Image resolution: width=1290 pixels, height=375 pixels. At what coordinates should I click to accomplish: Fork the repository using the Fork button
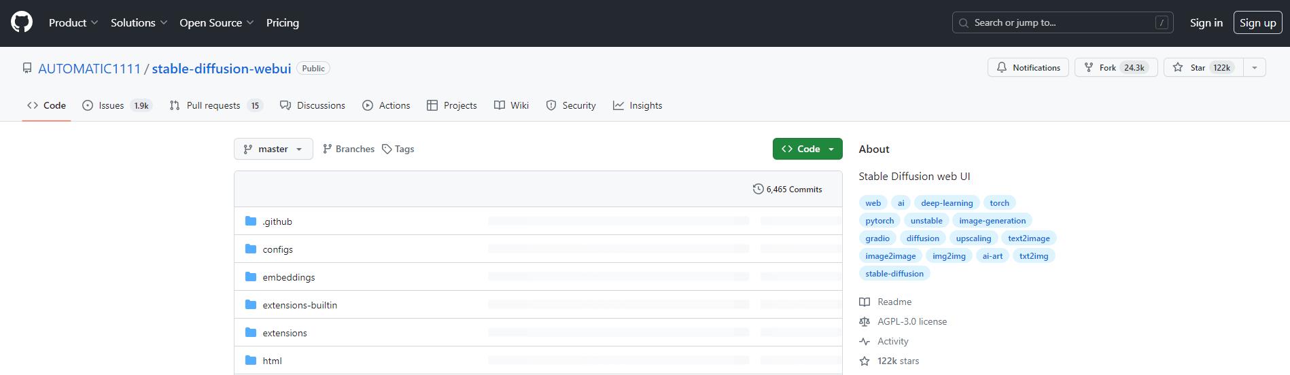click(x=1115, y=68)
